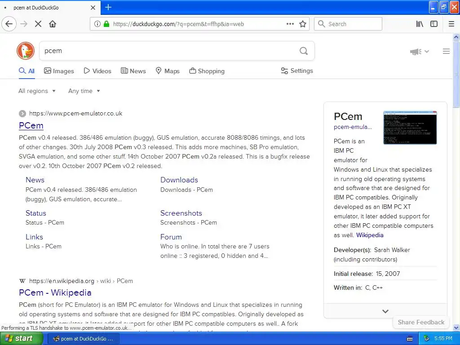Click the pcem-emulator.co.uk site favicon
This screenshot has width=460, height=345.
click(22, 114)
